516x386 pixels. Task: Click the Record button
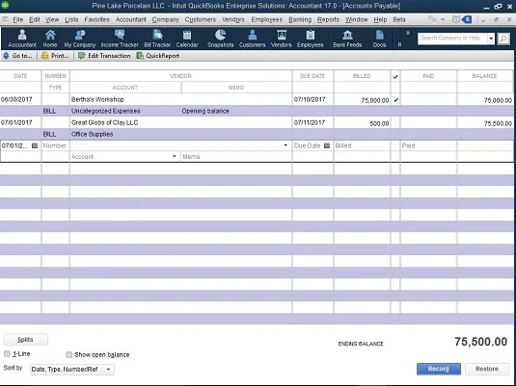(x=438, y=369)
